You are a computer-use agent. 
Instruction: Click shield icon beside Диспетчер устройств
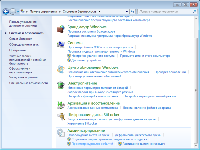(69, 60)
